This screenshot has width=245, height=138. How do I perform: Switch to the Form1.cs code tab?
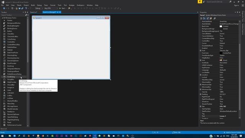[34, 12]
